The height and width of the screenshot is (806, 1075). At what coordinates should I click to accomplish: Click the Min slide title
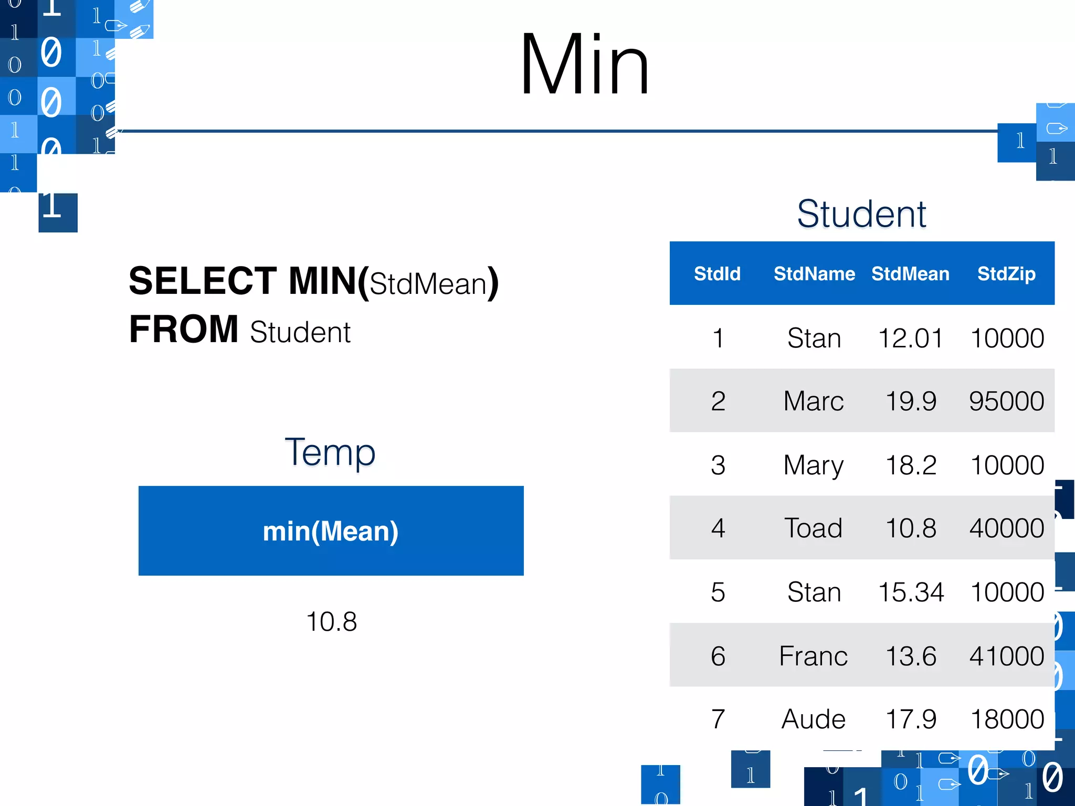[584, 65]
